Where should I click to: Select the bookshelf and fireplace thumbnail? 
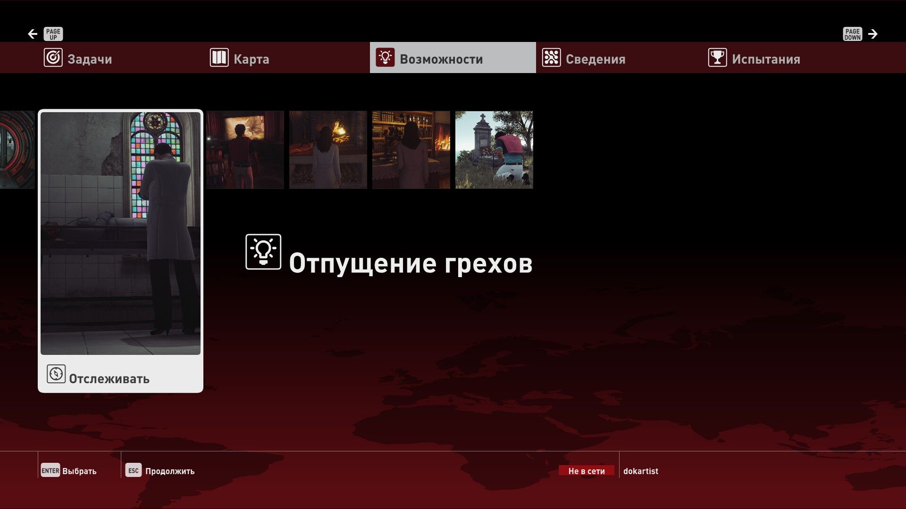(x=411, y=150)
